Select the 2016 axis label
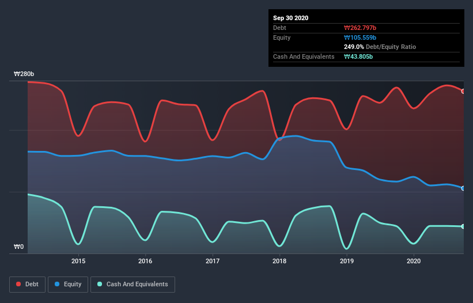The image size is (473, 303). tap(145, 261)
